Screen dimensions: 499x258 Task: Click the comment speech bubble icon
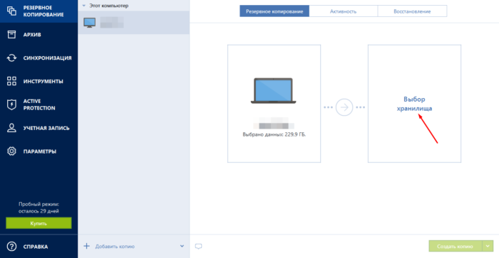pos(198,246)
